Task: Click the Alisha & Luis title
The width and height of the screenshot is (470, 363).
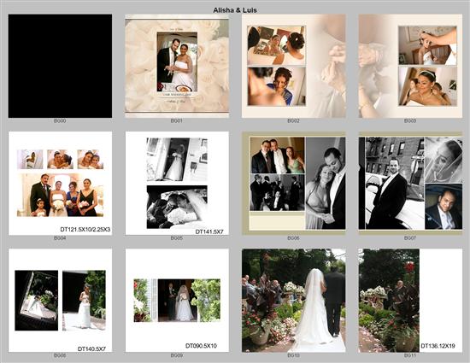Action: point(235,10)
